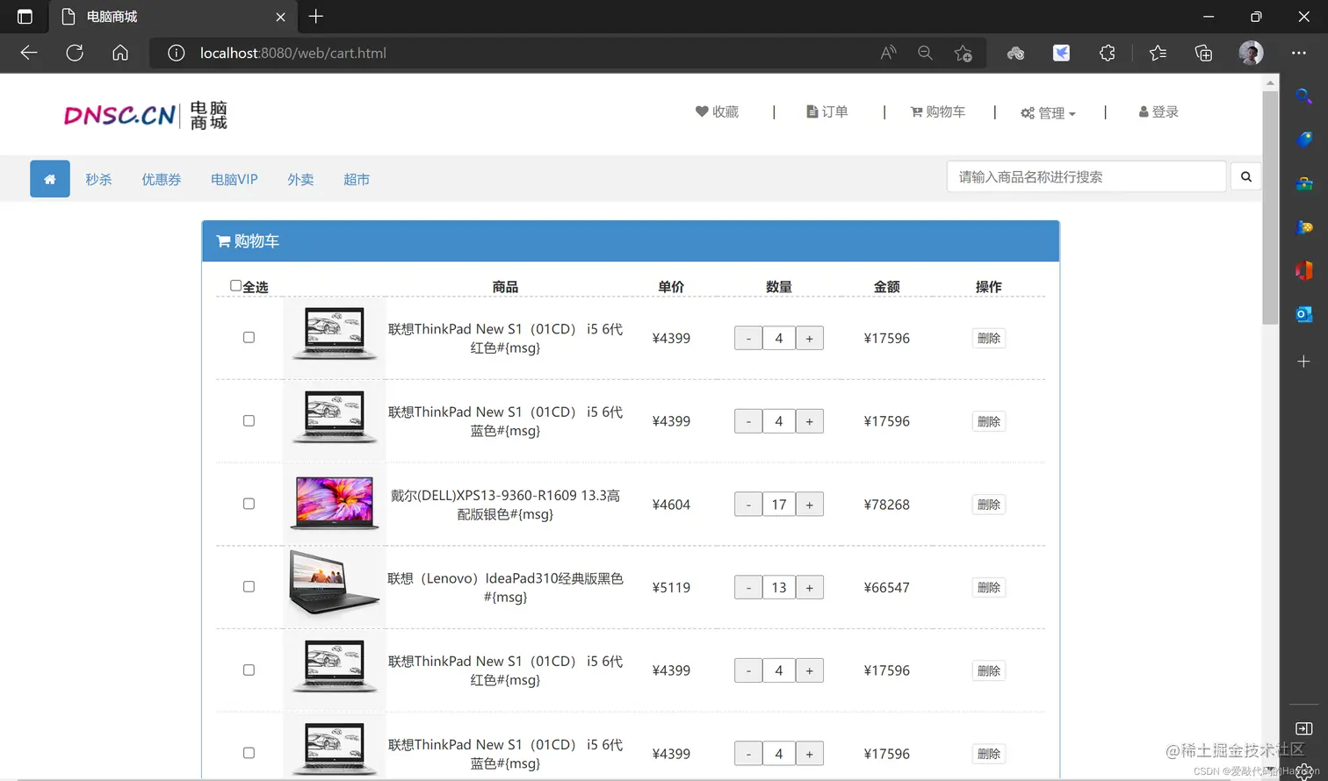Open the 购物车 cart link in header
Screen dimensions: 1328x781
click(938, 111)
